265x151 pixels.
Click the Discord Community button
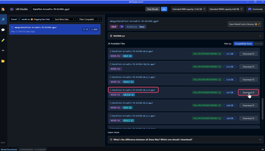tap(255, 9)
